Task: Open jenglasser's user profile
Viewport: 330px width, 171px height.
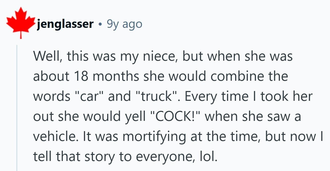Action: (65, 25)
